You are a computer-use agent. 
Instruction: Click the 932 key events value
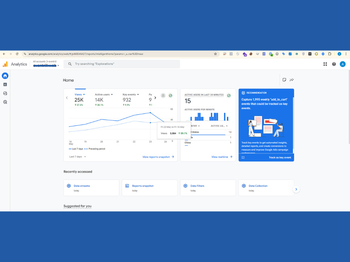click(127, 100)
